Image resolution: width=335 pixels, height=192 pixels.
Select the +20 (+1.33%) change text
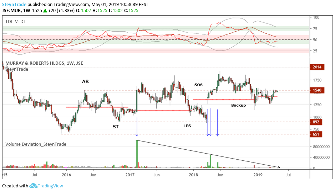(61, 10)
